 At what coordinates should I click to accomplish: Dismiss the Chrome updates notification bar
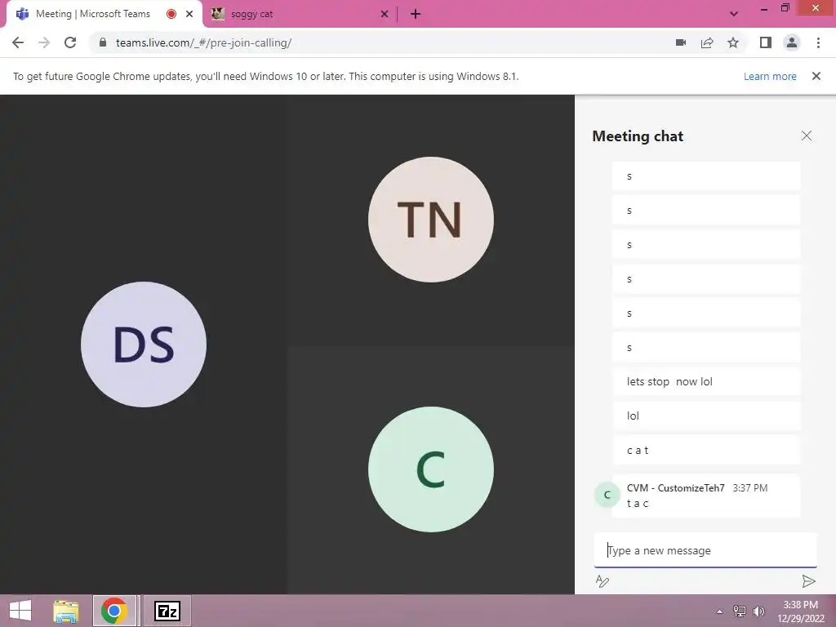click(816, 76)
